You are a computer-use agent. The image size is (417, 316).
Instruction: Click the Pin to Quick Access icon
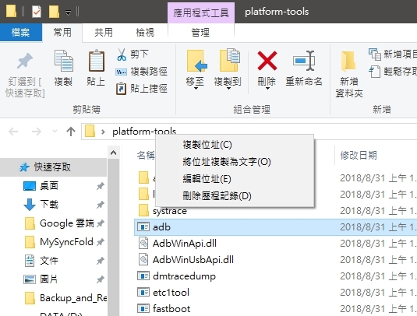(x=25, y=61)
